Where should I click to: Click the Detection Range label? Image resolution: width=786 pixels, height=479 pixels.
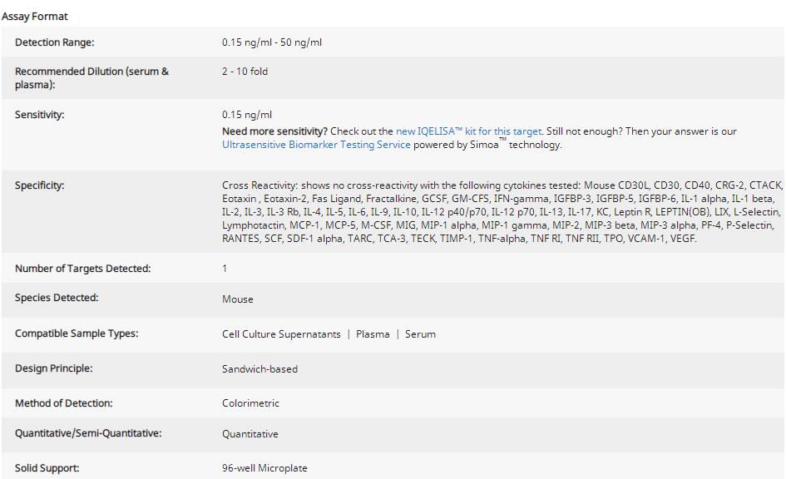[55, 42]
